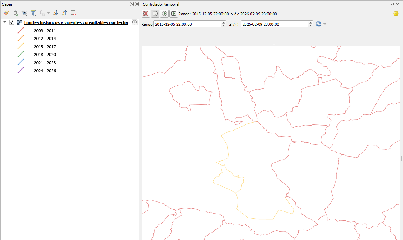Image resolution: width=403 pixels, height=240 pixels.
Task: Click the collapse all layers icon
Action: click(64, 13)
